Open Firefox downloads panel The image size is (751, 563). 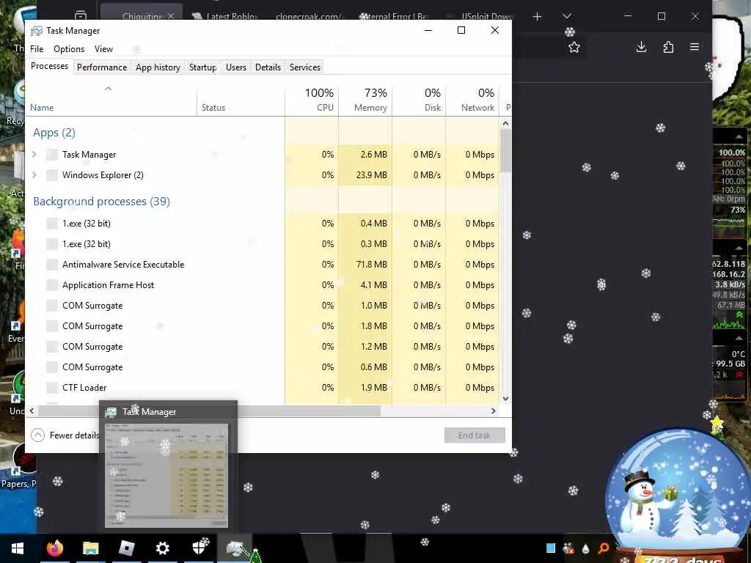coord(641,47)
